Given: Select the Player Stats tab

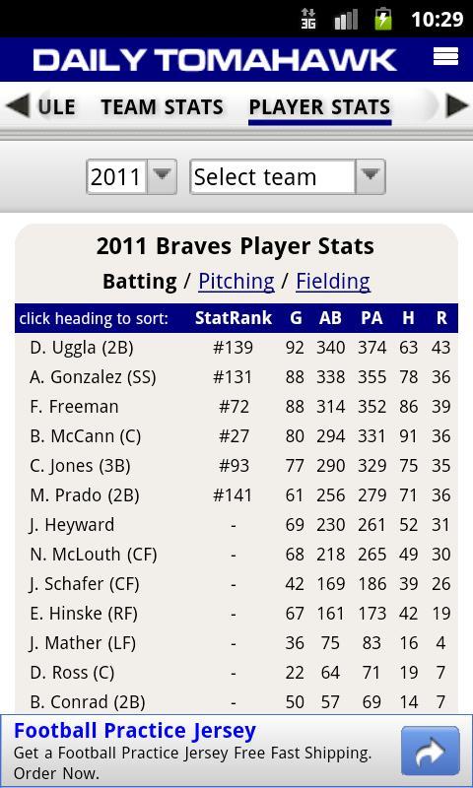Looking at the screenshot, I should [319, 107].
